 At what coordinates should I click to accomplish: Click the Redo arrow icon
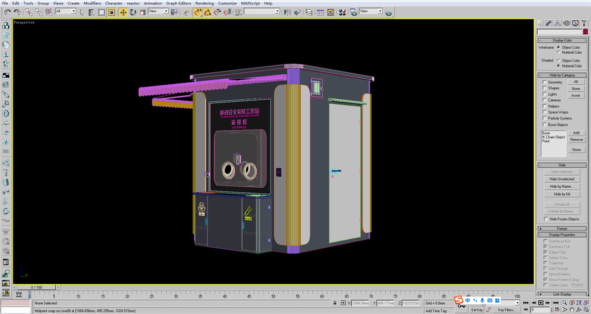tap(16, 12)
